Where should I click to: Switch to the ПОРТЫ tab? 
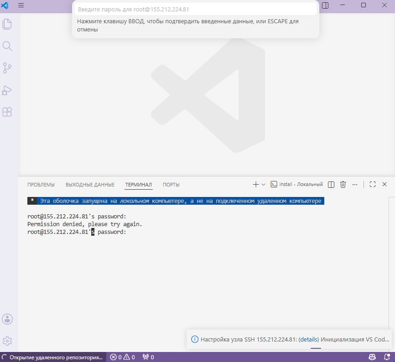[x=171, y=185]
